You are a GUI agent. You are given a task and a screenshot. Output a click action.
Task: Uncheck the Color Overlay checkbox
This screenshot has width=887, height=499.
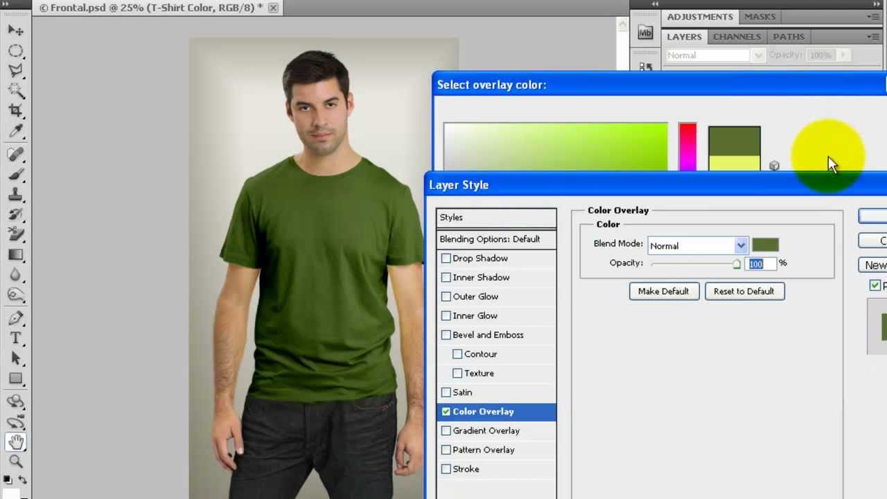[x=446, y=412]
